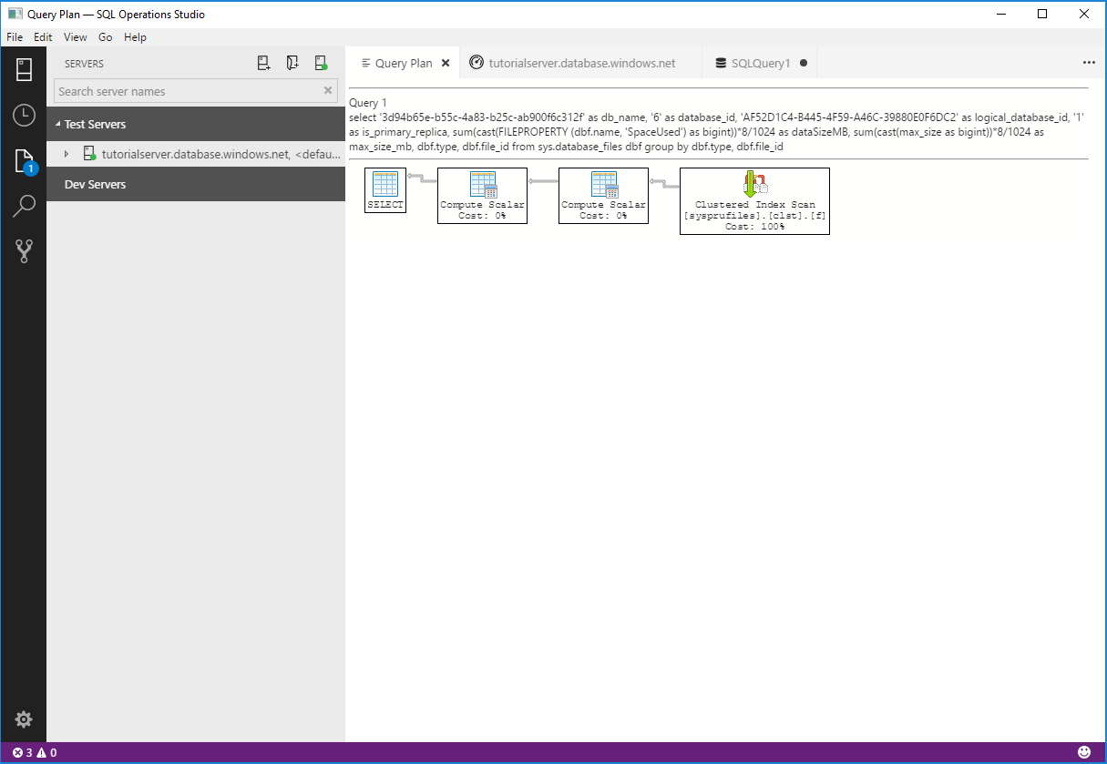Viewport: 1107px width, 764px height.
Task: Click the Search server names field
Action: (x=187, y=91)
